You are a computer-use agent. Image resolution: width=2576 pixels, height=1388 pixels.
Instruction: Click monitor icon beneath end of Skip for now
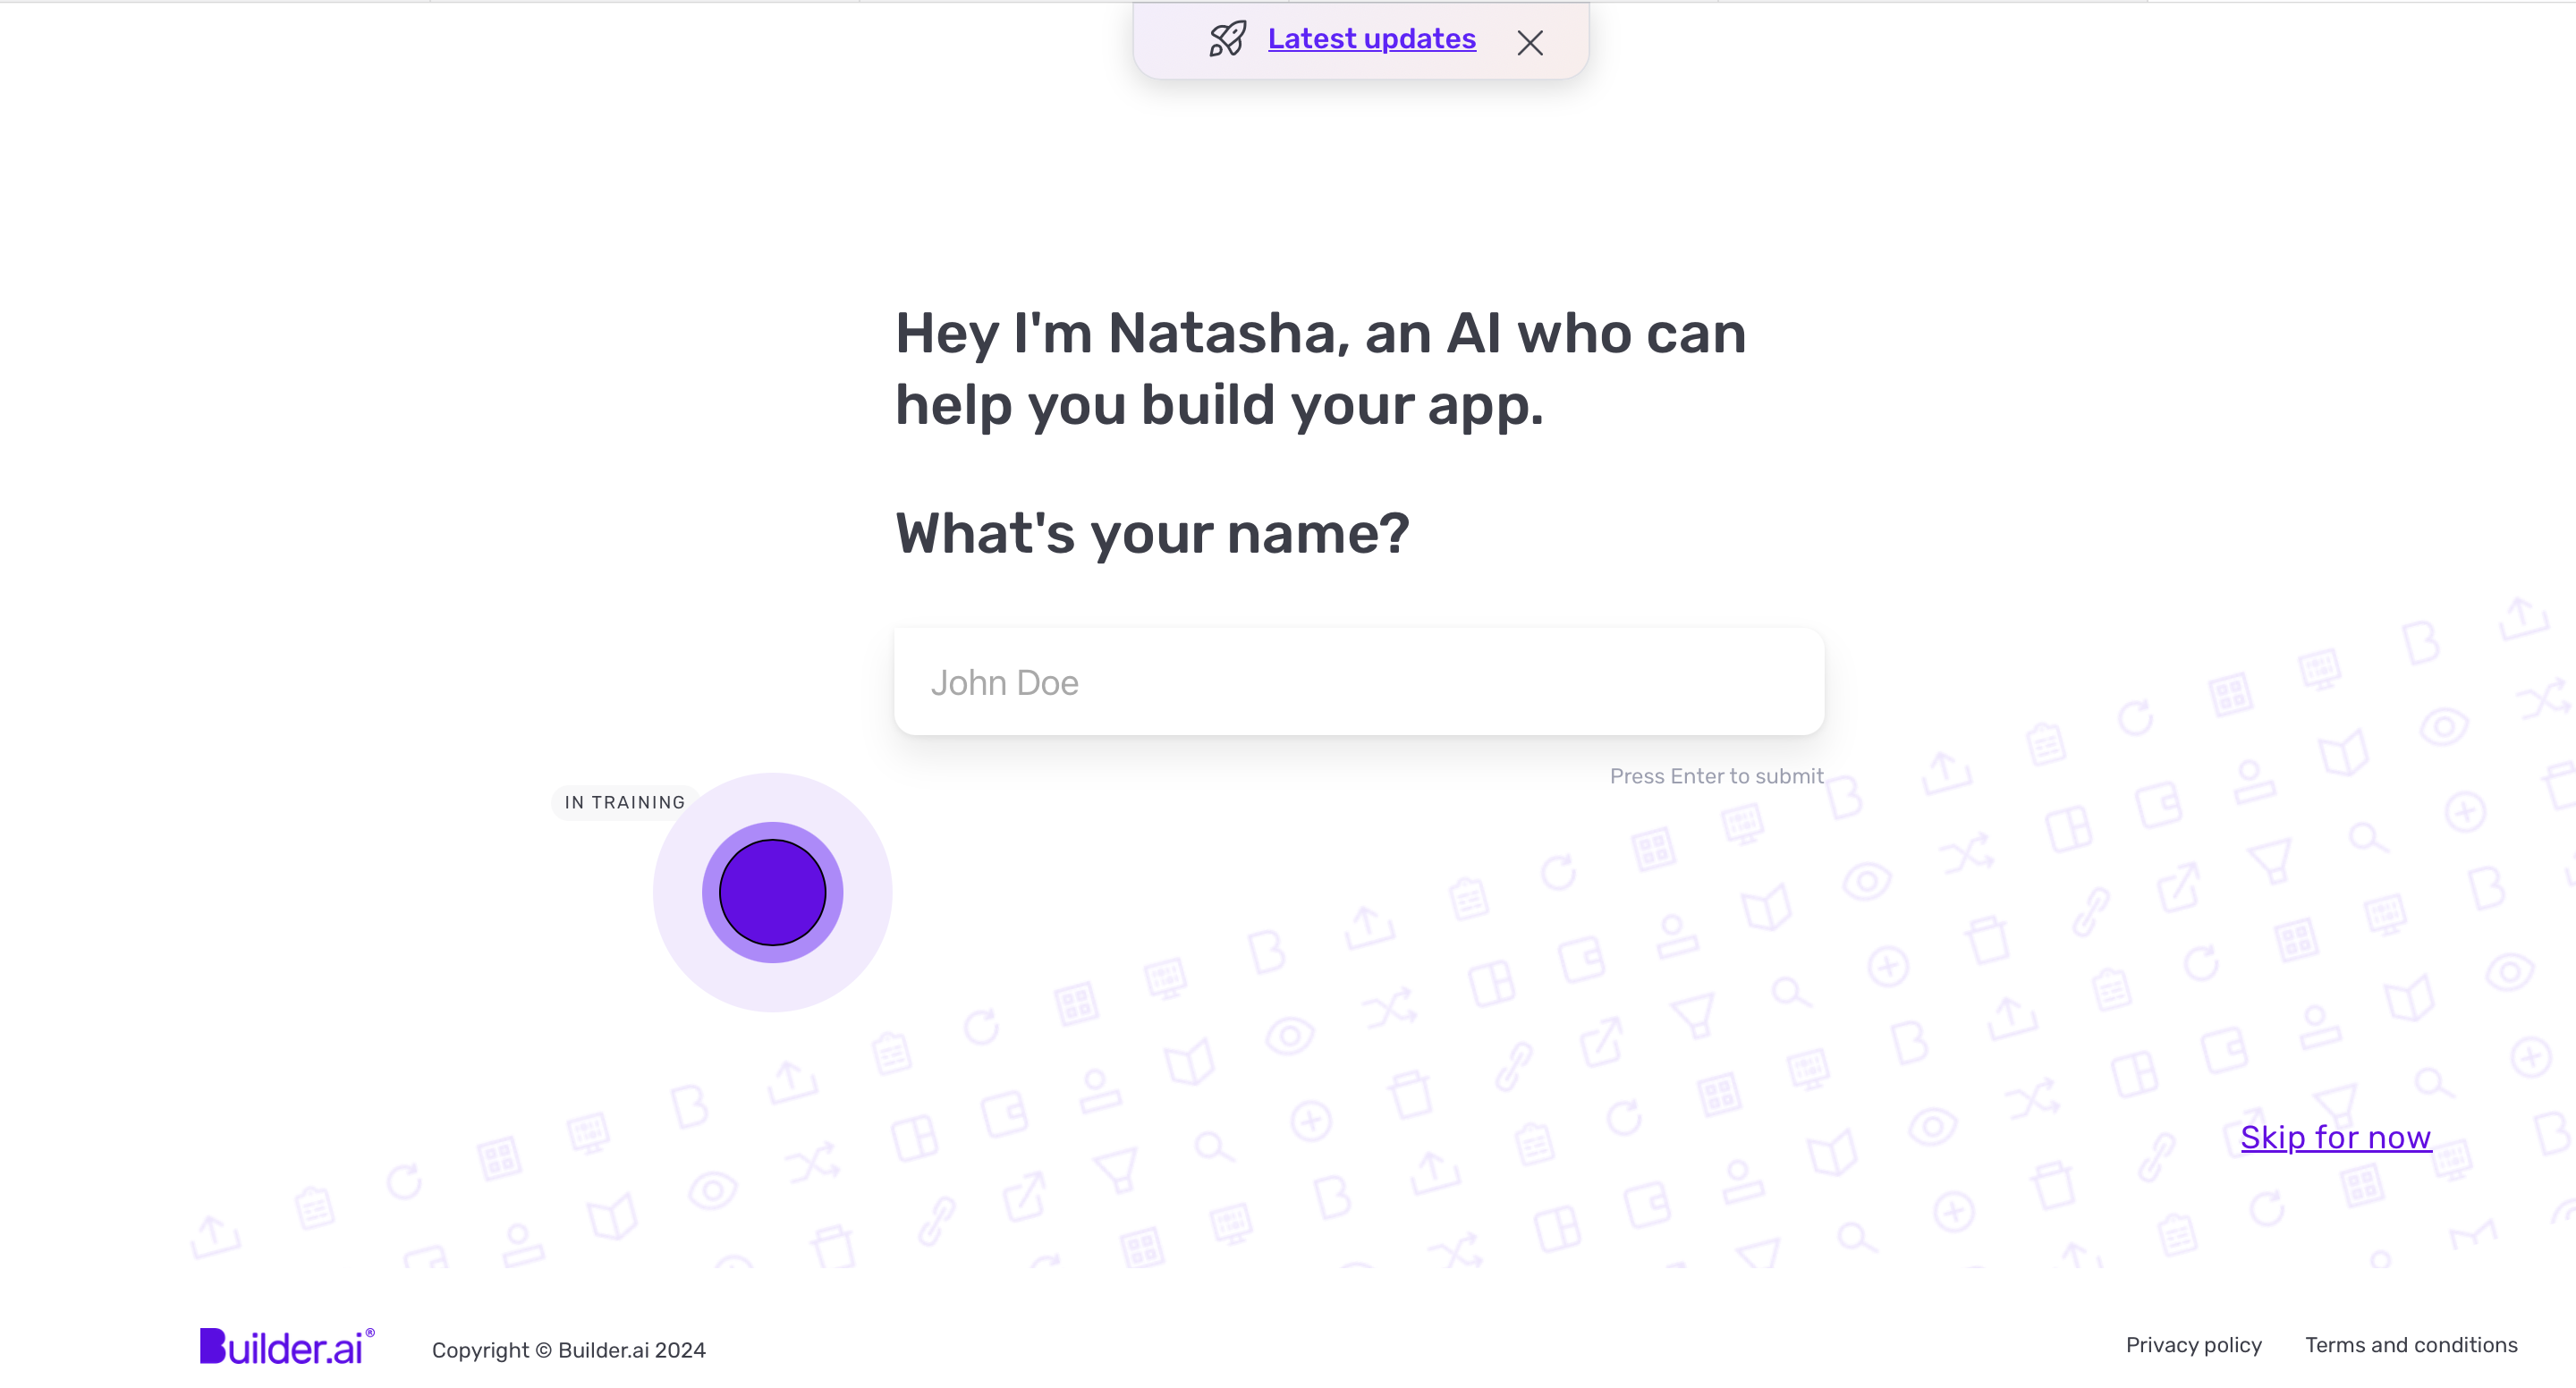tap(2451, 1161)
